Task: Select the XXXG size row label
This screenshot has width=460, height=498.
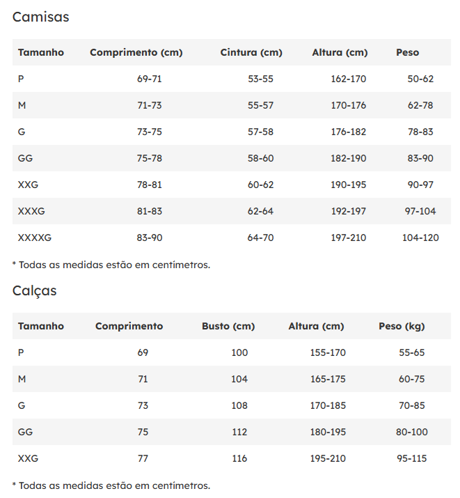Action: tap(31, 211)
